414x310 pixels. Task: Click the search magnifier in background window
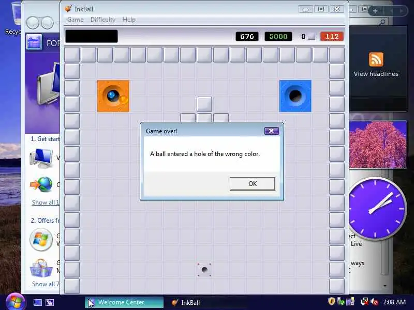(x=382, y=22)
